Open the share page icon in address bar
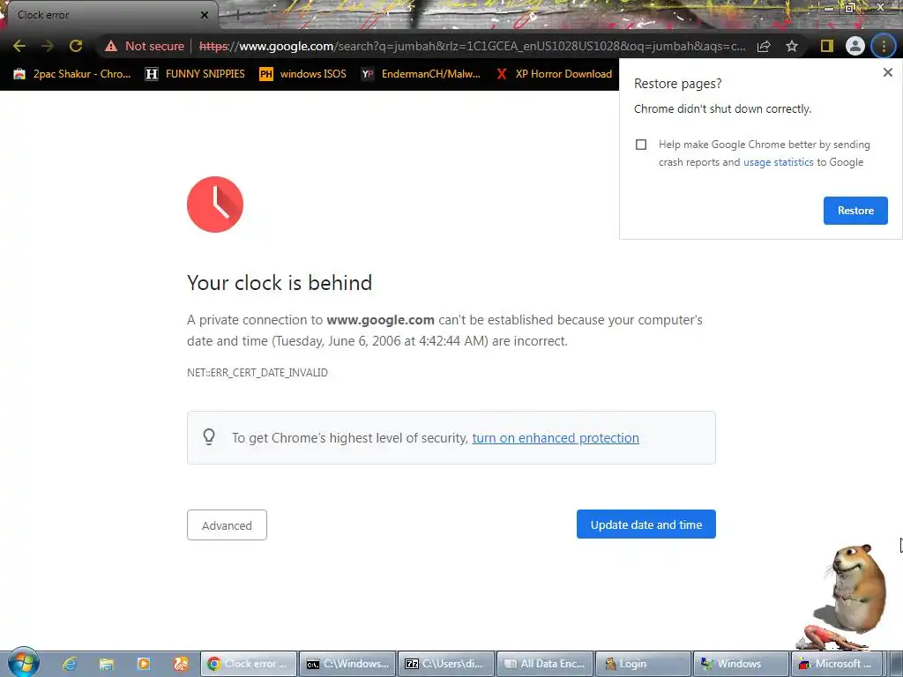This screenshot has height=677, width=903. [x=764, y=46]
